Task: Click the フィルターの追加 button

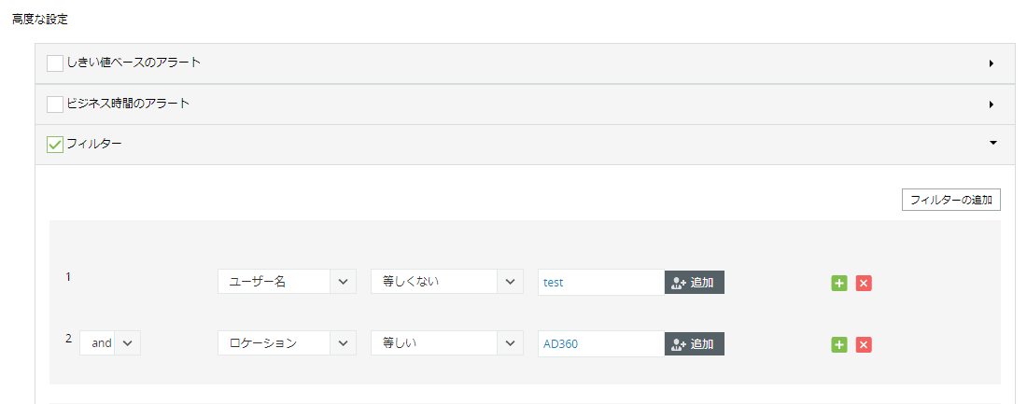Action: point(950,200)
